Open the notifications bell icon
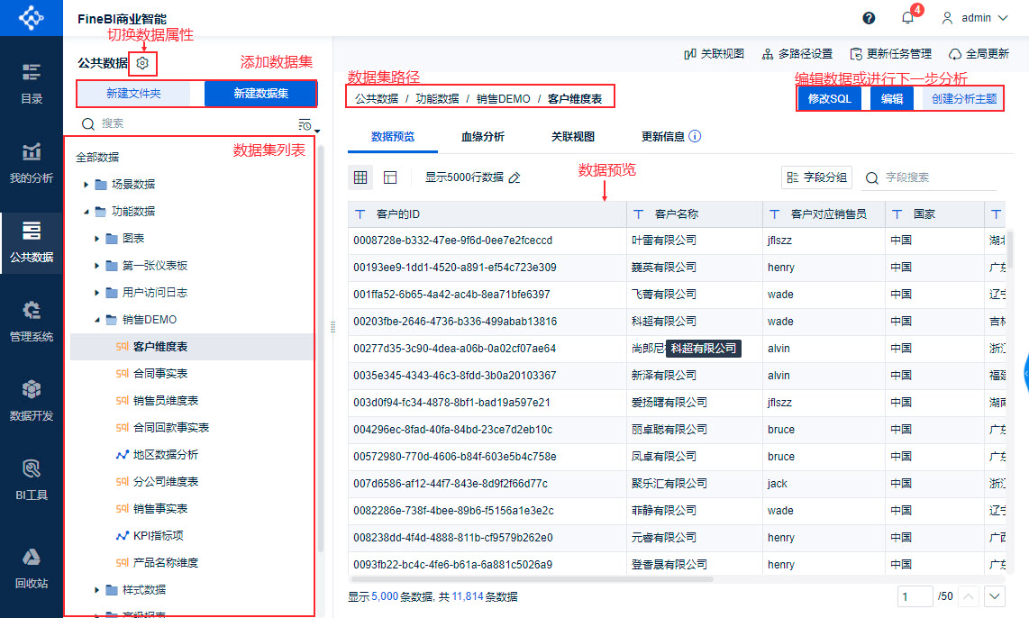 [907, 18]
